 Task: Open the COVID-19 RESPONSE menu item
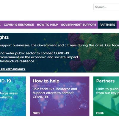pos(19,25)
